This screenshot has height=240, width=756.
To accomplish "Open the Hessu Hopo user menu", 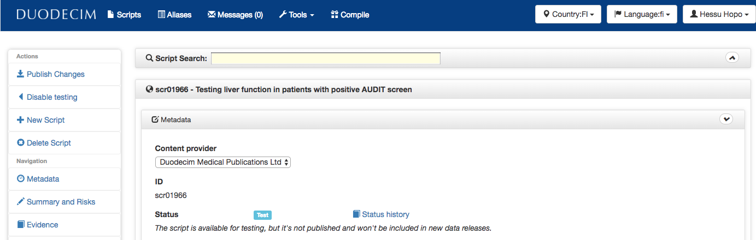I will [719, 14].
